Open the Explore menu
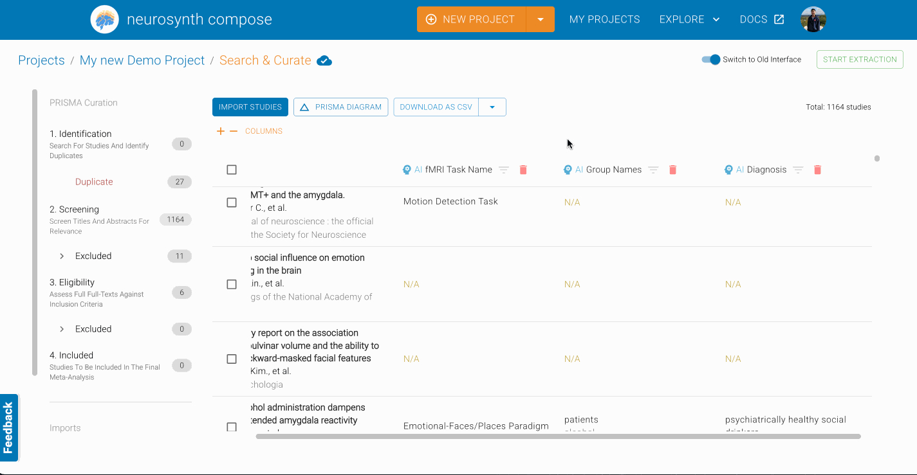 pyautogui.click(x=689, y=19)
